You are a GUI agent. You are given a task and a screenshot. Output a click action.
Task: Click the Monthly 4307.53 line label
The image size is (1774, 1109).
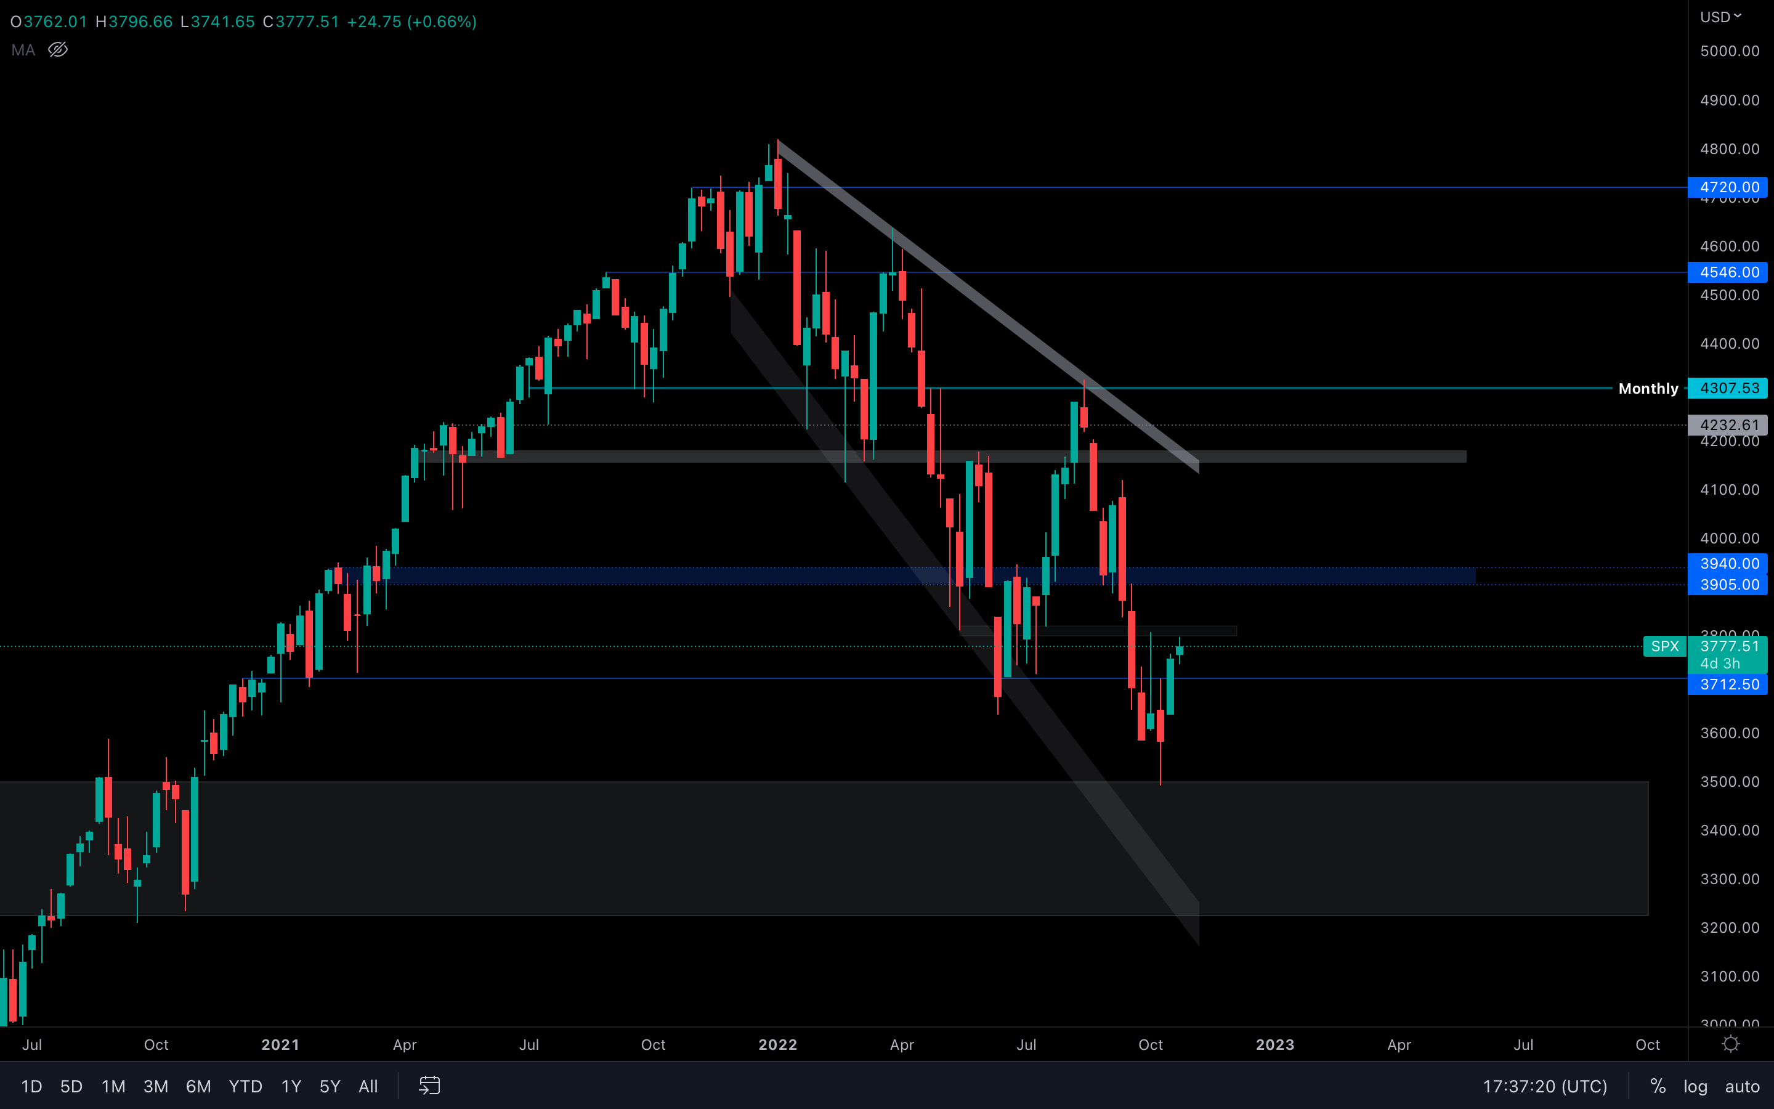click(1648, 388)
